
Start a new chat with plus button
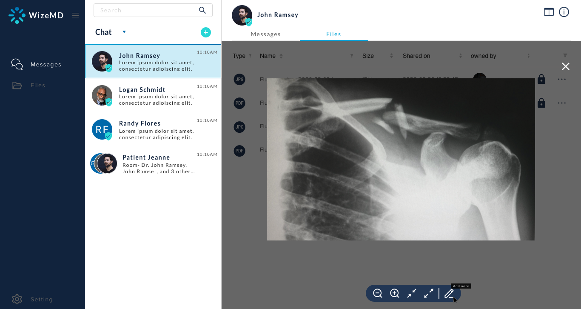coord(206,32)
